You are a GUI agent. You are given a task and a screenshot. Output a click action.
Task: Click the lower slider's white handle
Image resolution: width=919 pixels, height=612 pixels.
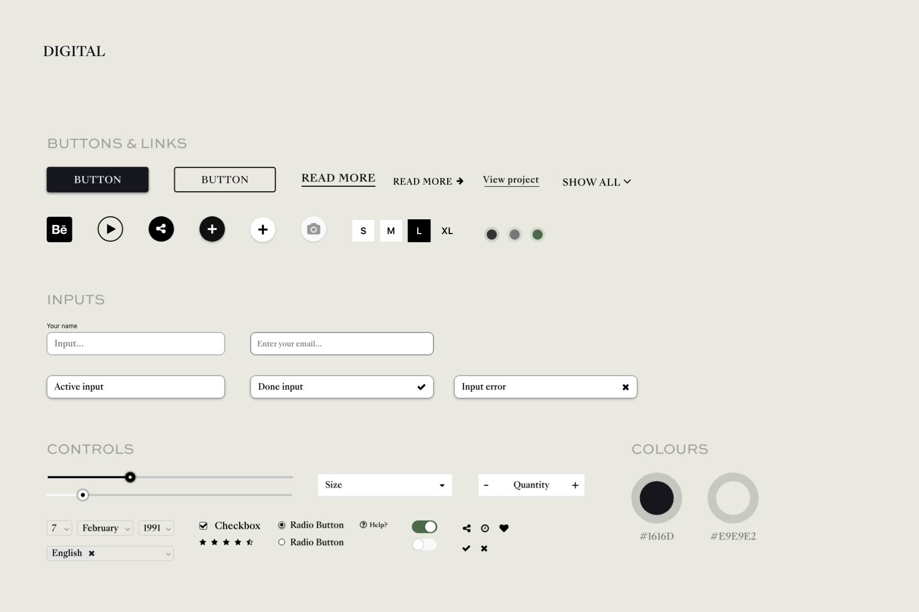tap(83, 495)
